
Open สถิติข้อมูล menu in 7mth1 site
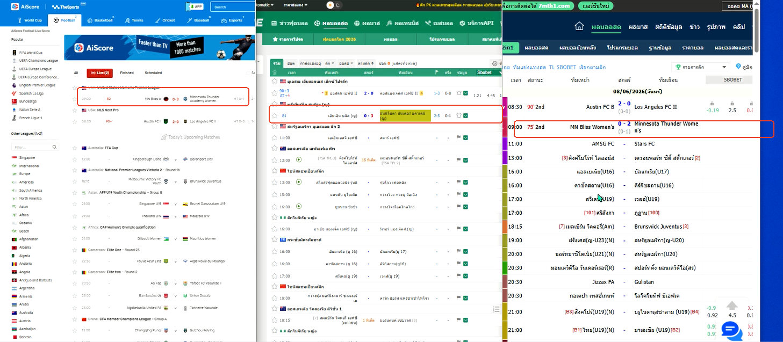[667, 27]
